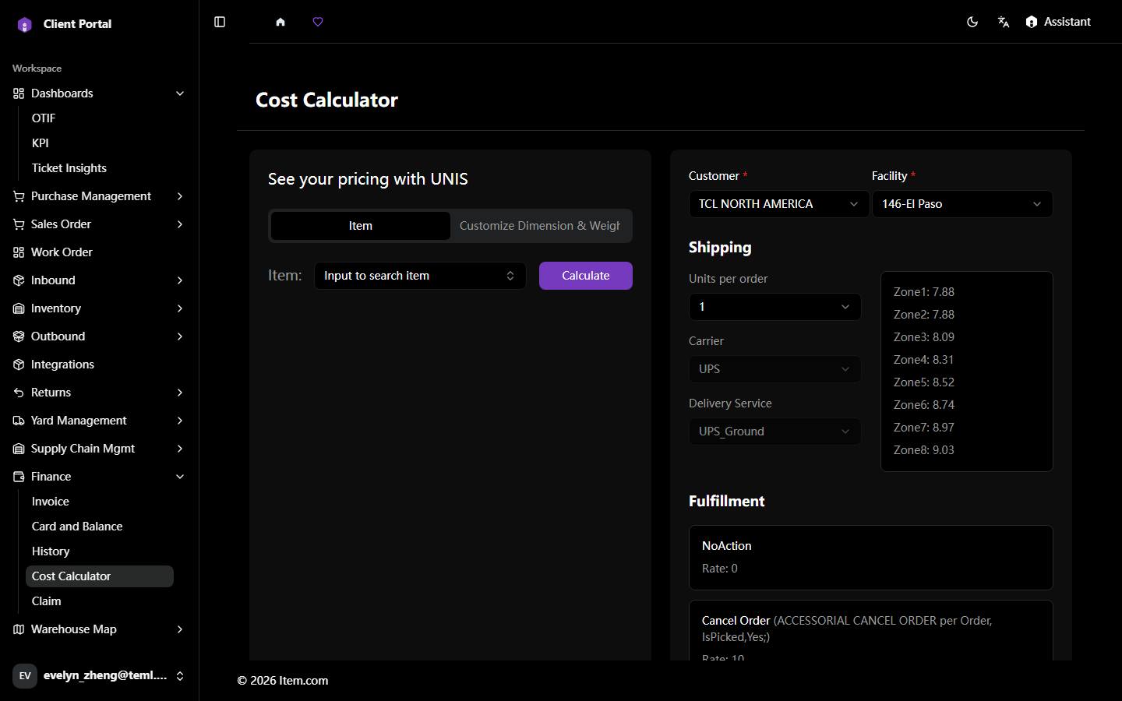Image resolution: width=1122 pixels, height=701 pixels.
Task: Click the Zone1: 7.88 rate
Action: pyautogui.click(x=924, y=292)
